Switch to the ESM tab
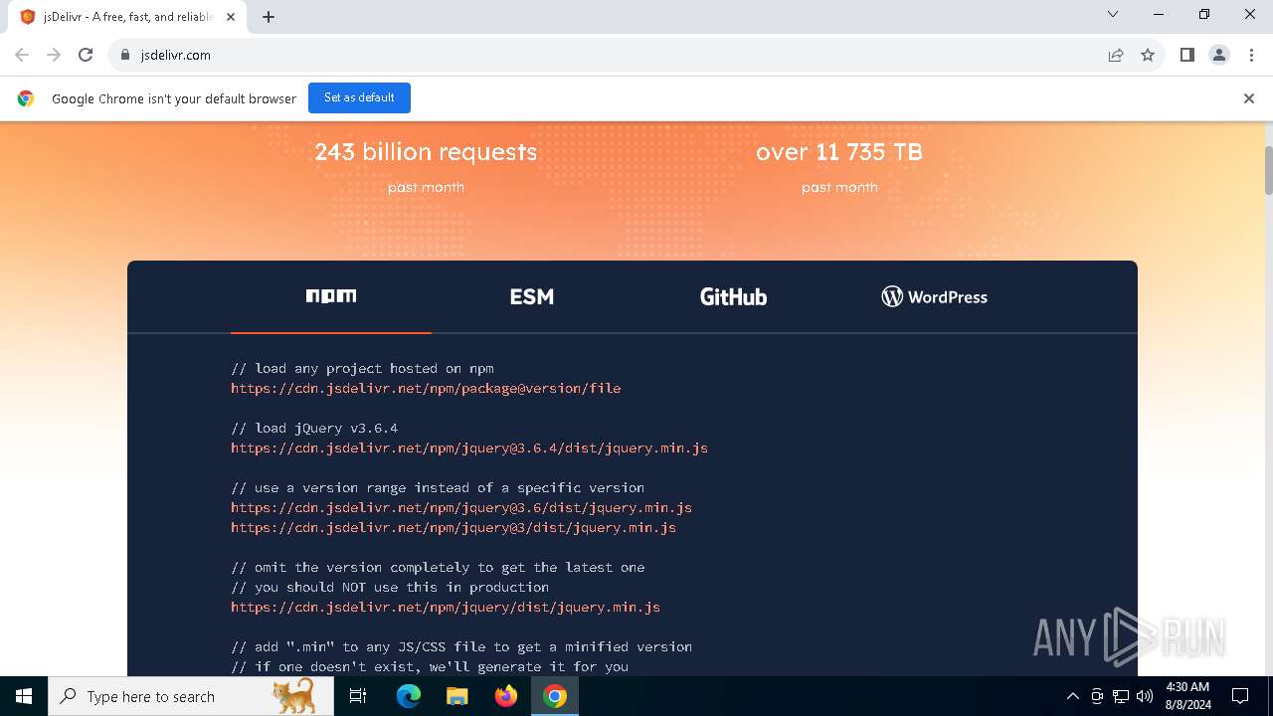The image size is (1273, 716). click(x=532, y=296)
